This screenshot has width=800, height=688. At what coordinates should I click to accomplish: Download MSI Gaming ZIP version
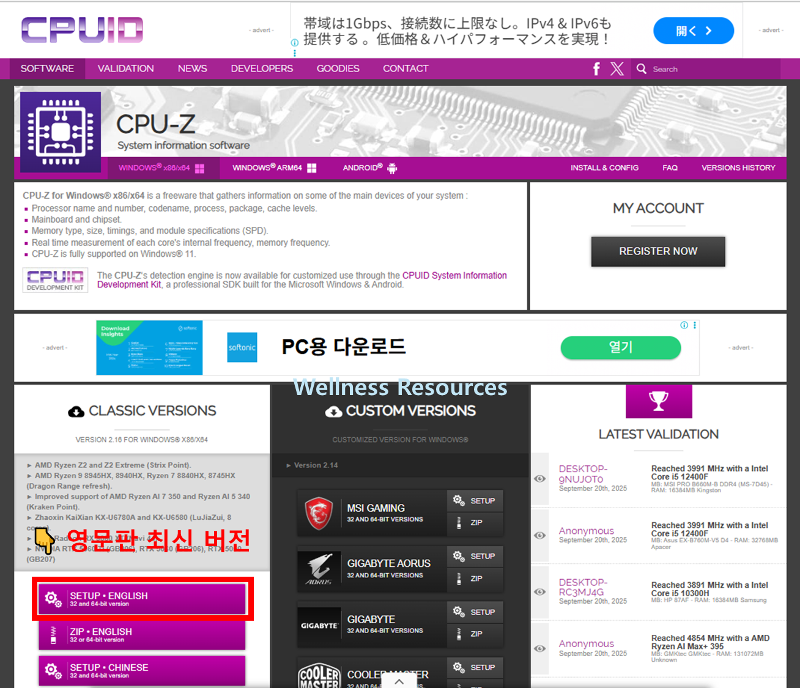click(475, 523)
